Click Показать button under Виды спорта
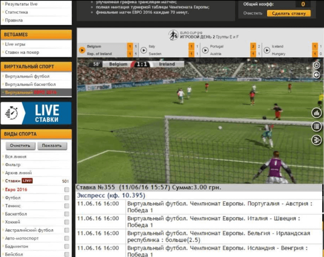Screen dimensions: 324x257 tap(52, 146)
